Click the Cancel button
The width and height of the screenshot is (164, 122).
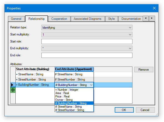(145, 110)
